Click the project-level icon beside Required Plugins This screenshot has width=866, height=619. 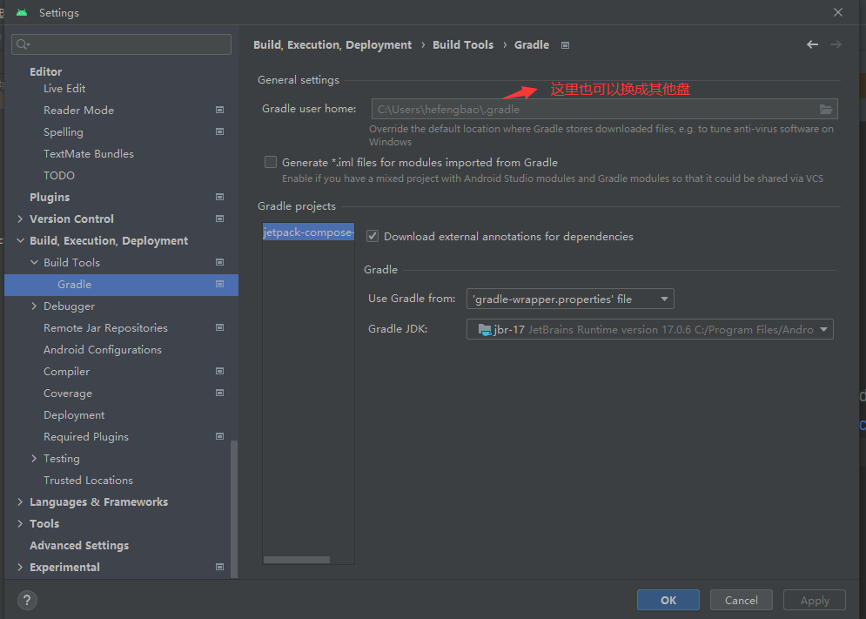tap(220, 436)
